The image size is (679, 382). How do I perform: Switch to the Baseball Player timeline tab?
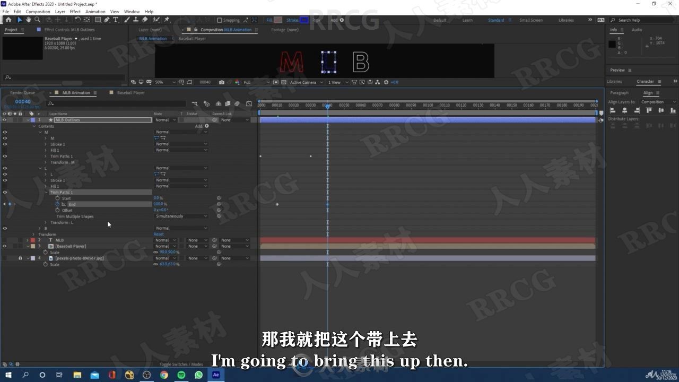tap(131, 93)
